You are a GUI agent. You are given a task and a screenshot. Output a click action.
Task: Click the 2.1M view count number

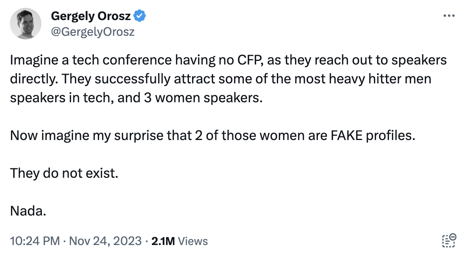pos(163,241)
